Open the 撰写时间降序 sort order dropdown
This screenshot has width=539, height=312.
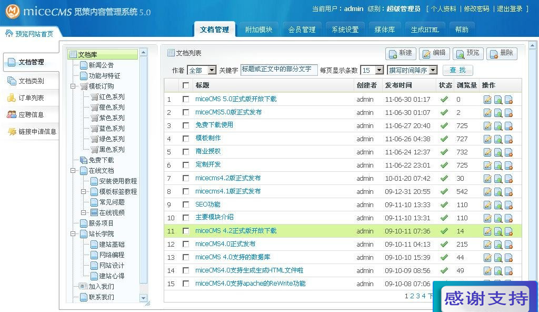tap(412, 70)
